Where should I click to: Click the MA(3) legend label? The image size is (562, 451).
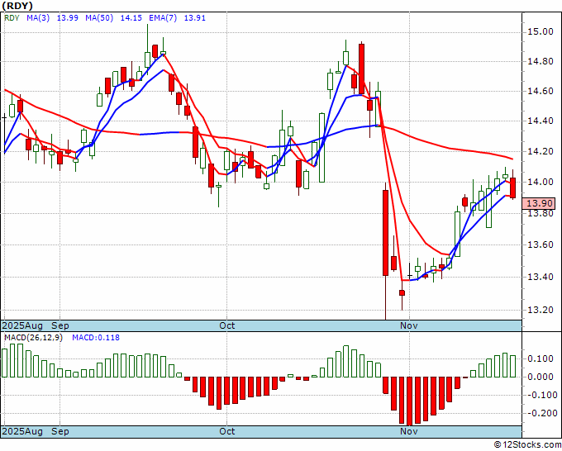pyautogui.click(x=38, y=18)
